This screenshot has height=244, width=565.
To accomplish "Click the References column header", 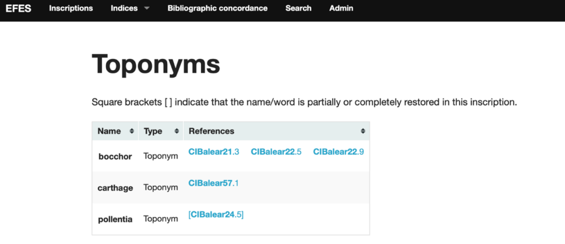I will click(x=277, y=131).
